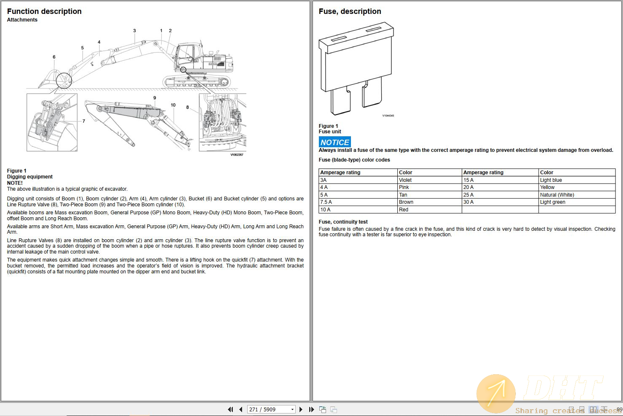The image size is (623, 416).
Task: Select two-page facing layout icon
Action: [x=593, y=409]
